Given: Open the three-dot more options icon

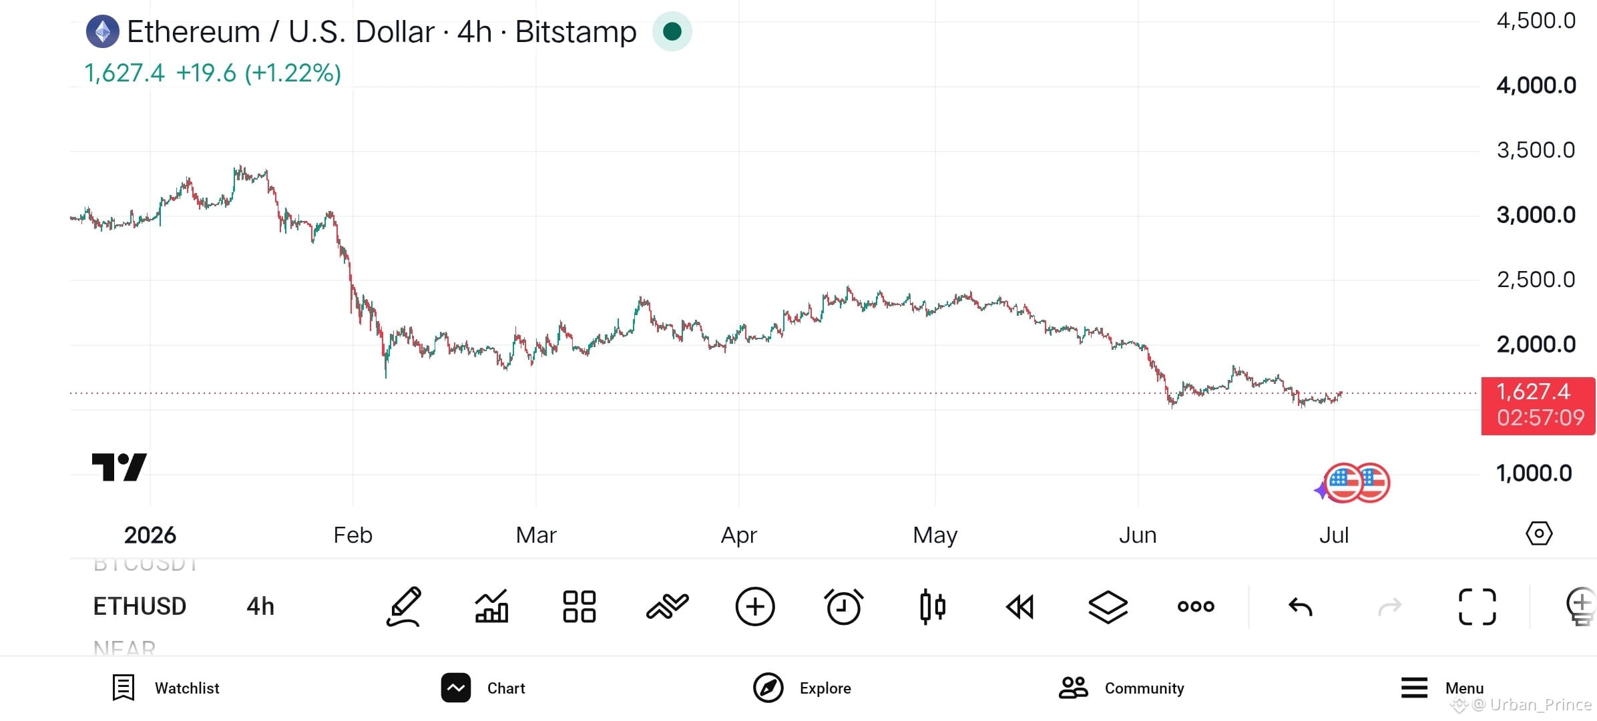Looking at the screenshot, I should [x=1196, y=606].
